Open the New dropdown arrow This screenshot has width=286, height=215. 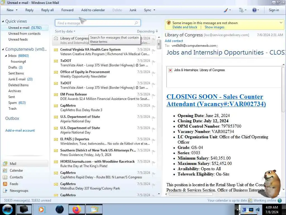click(16, 10)
